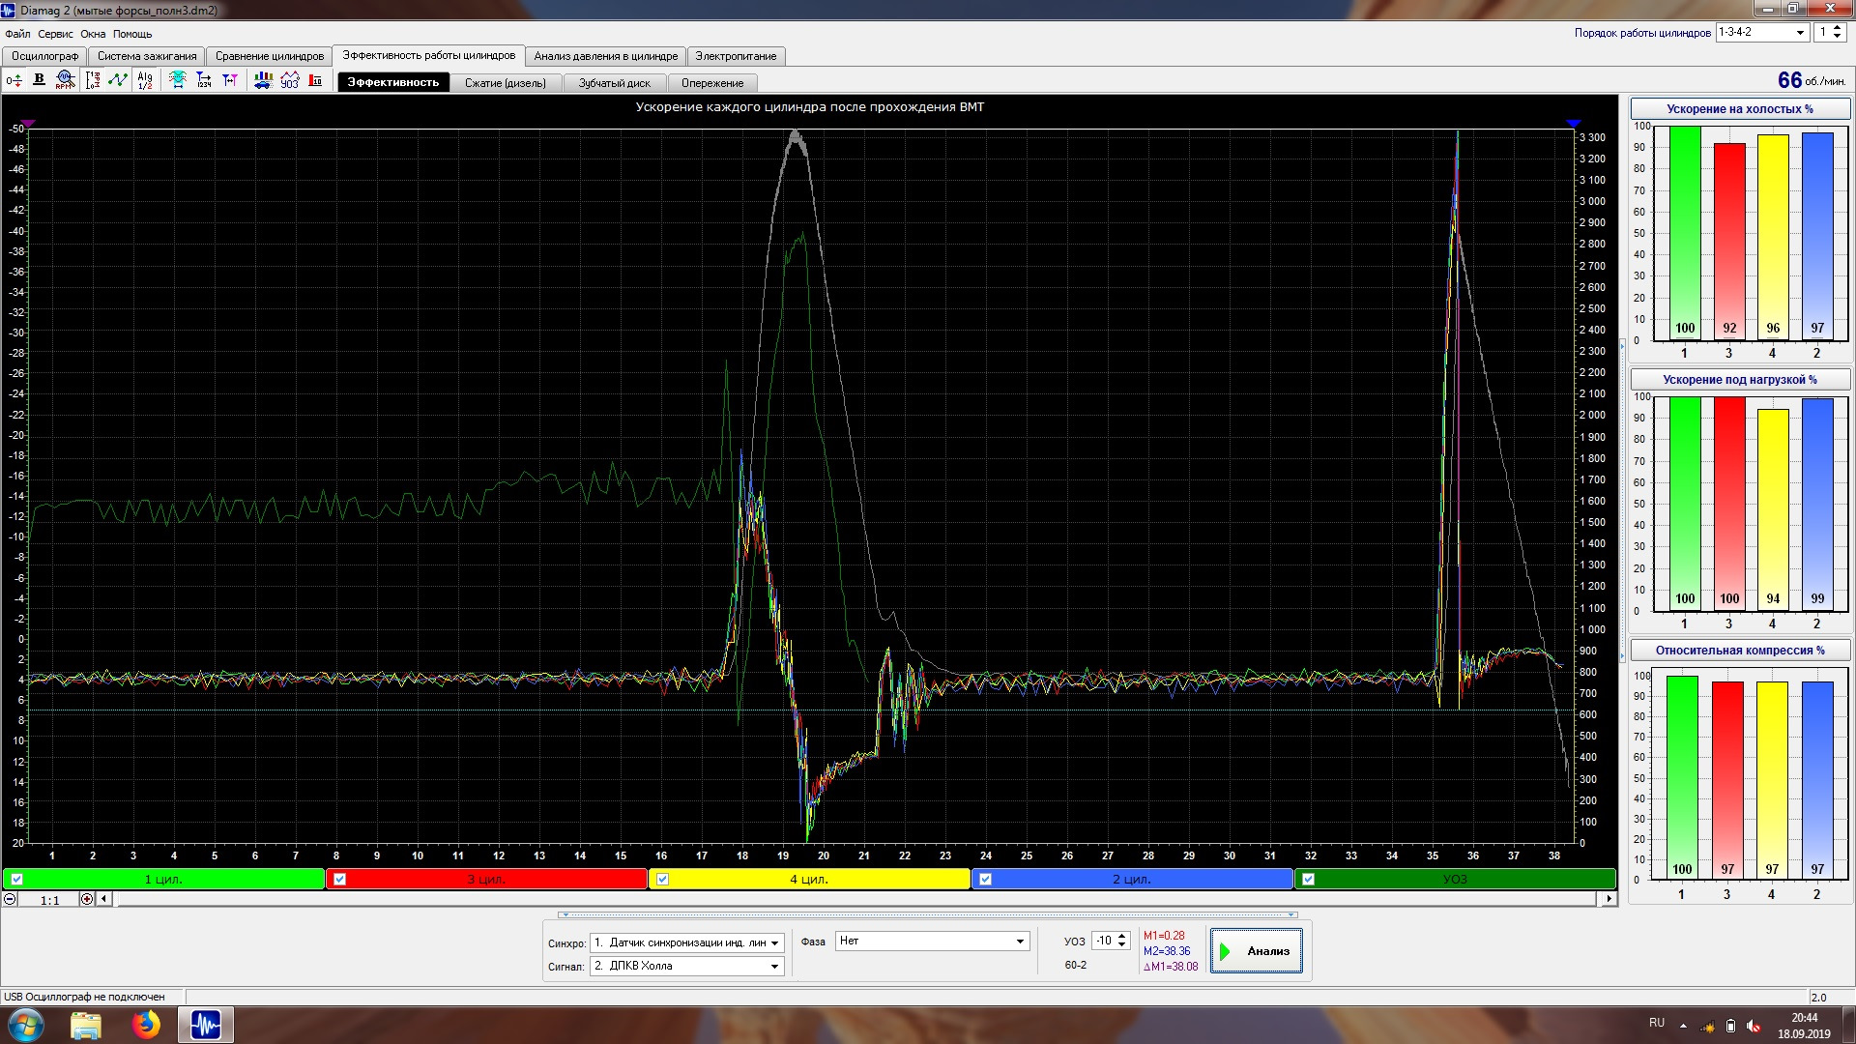This screenshot has height=1044, width=1856.
Task: Open Firefox from the taskbar
Action: tap(146, 1025)
